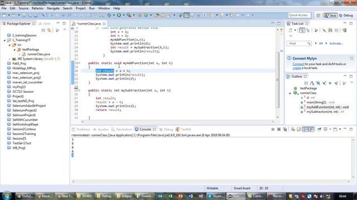
Task: Click Collapse All icon in Outline toolbar
Action: (306, 83)
